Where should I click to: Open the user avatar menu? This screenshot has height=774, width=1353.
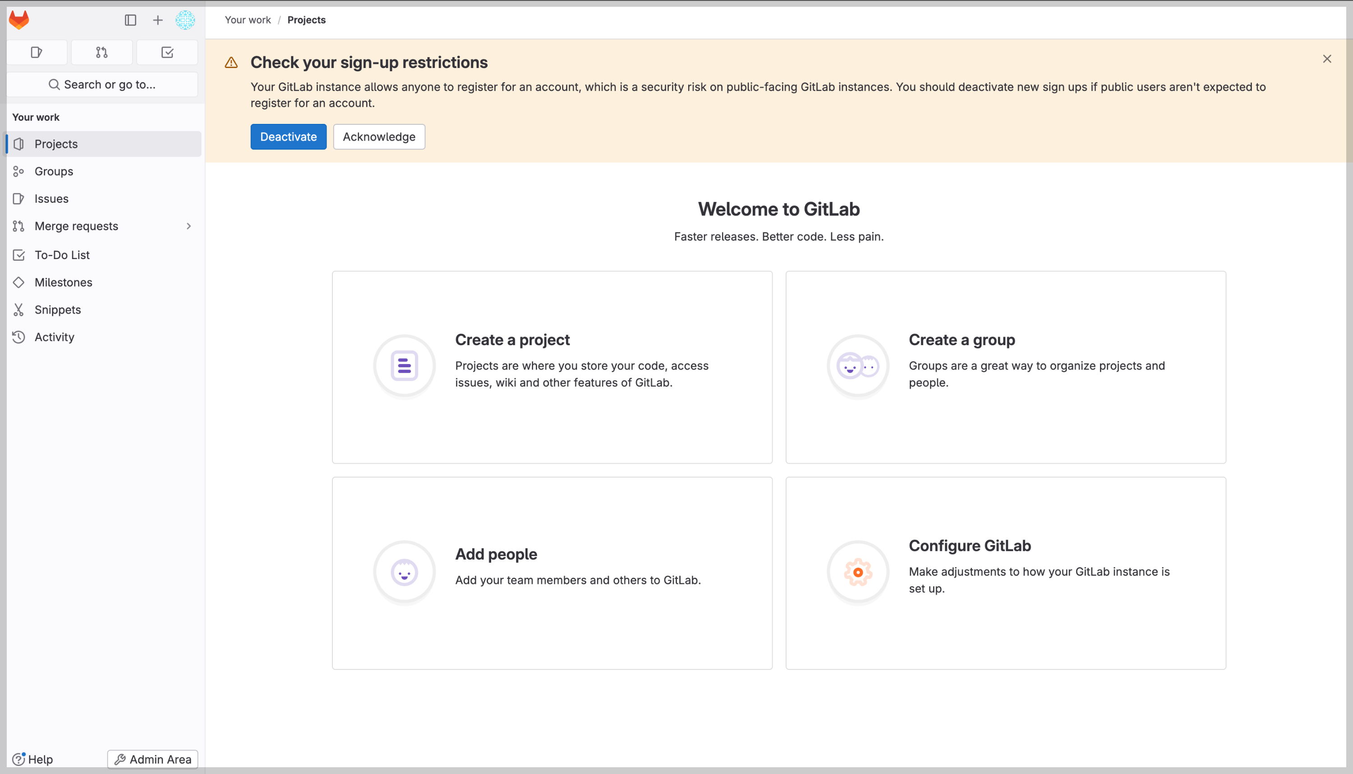[185, 20]
